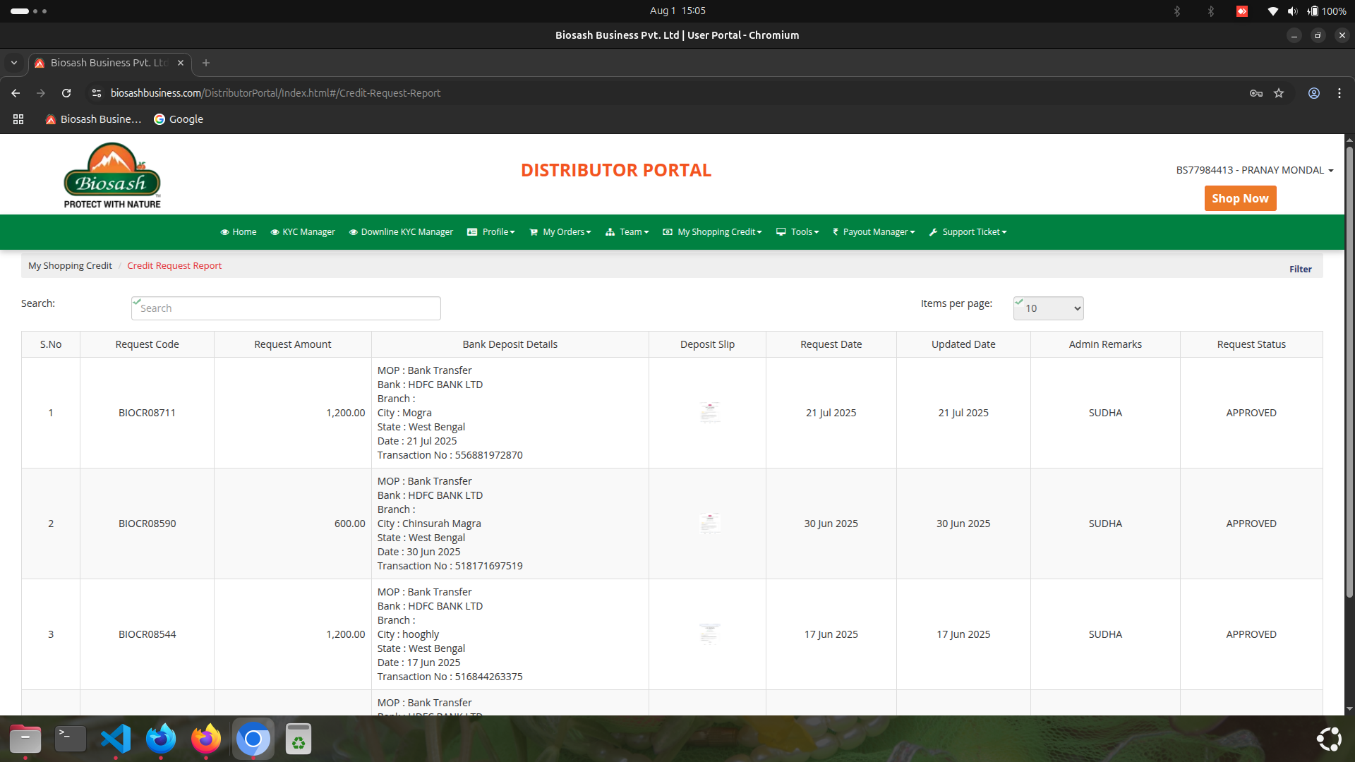Image resolution: width=1355 pixels, height=762 pixels.
Task: Focus the Search input field
Action: (x=286, y=308)
